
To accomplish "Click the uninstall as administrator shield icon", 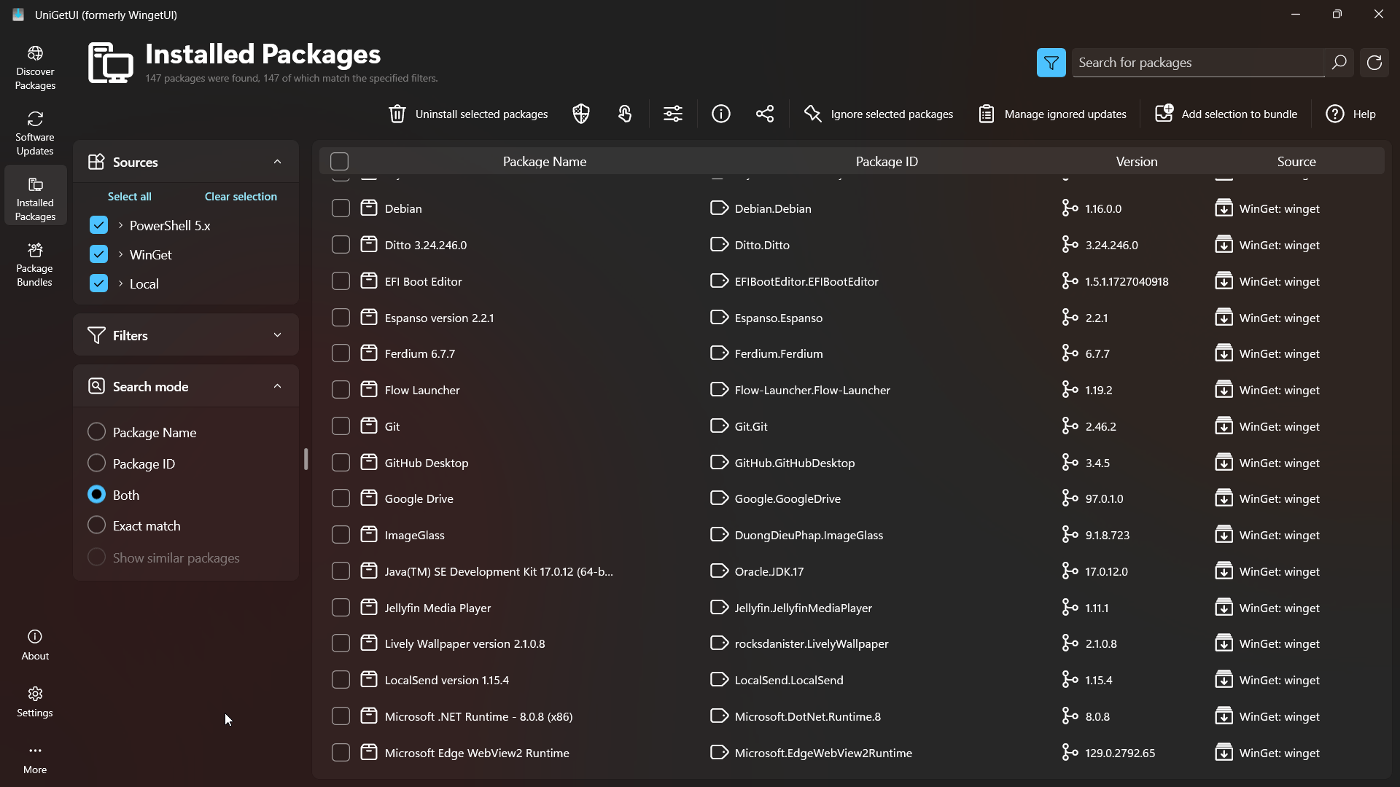I will tap(581, 114).
